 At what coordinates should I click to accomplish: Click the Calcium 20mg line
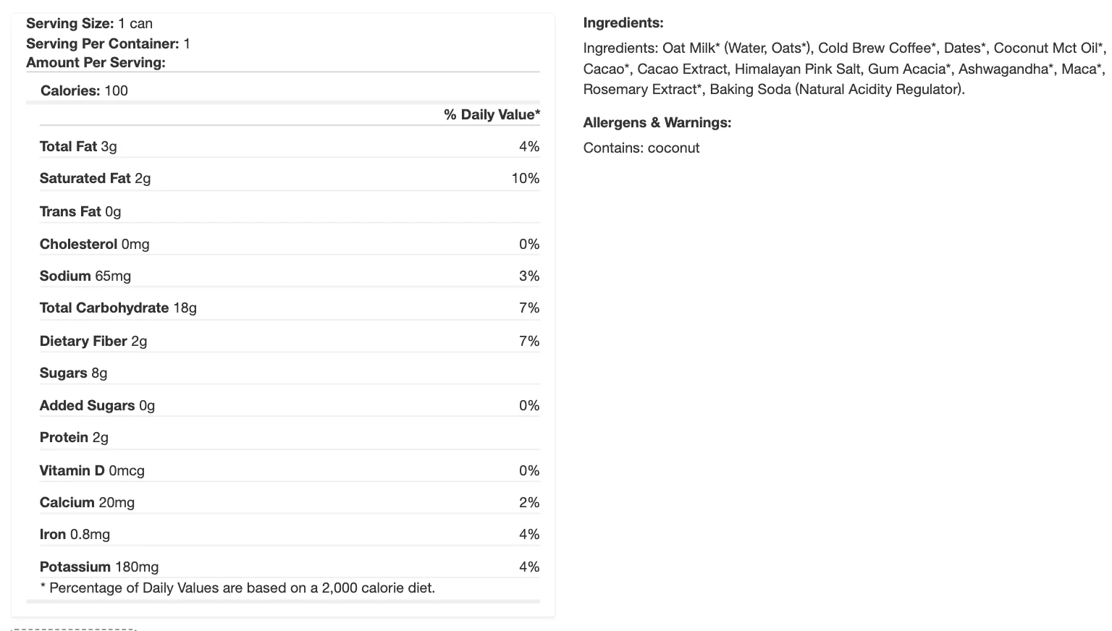pos(87,502)
